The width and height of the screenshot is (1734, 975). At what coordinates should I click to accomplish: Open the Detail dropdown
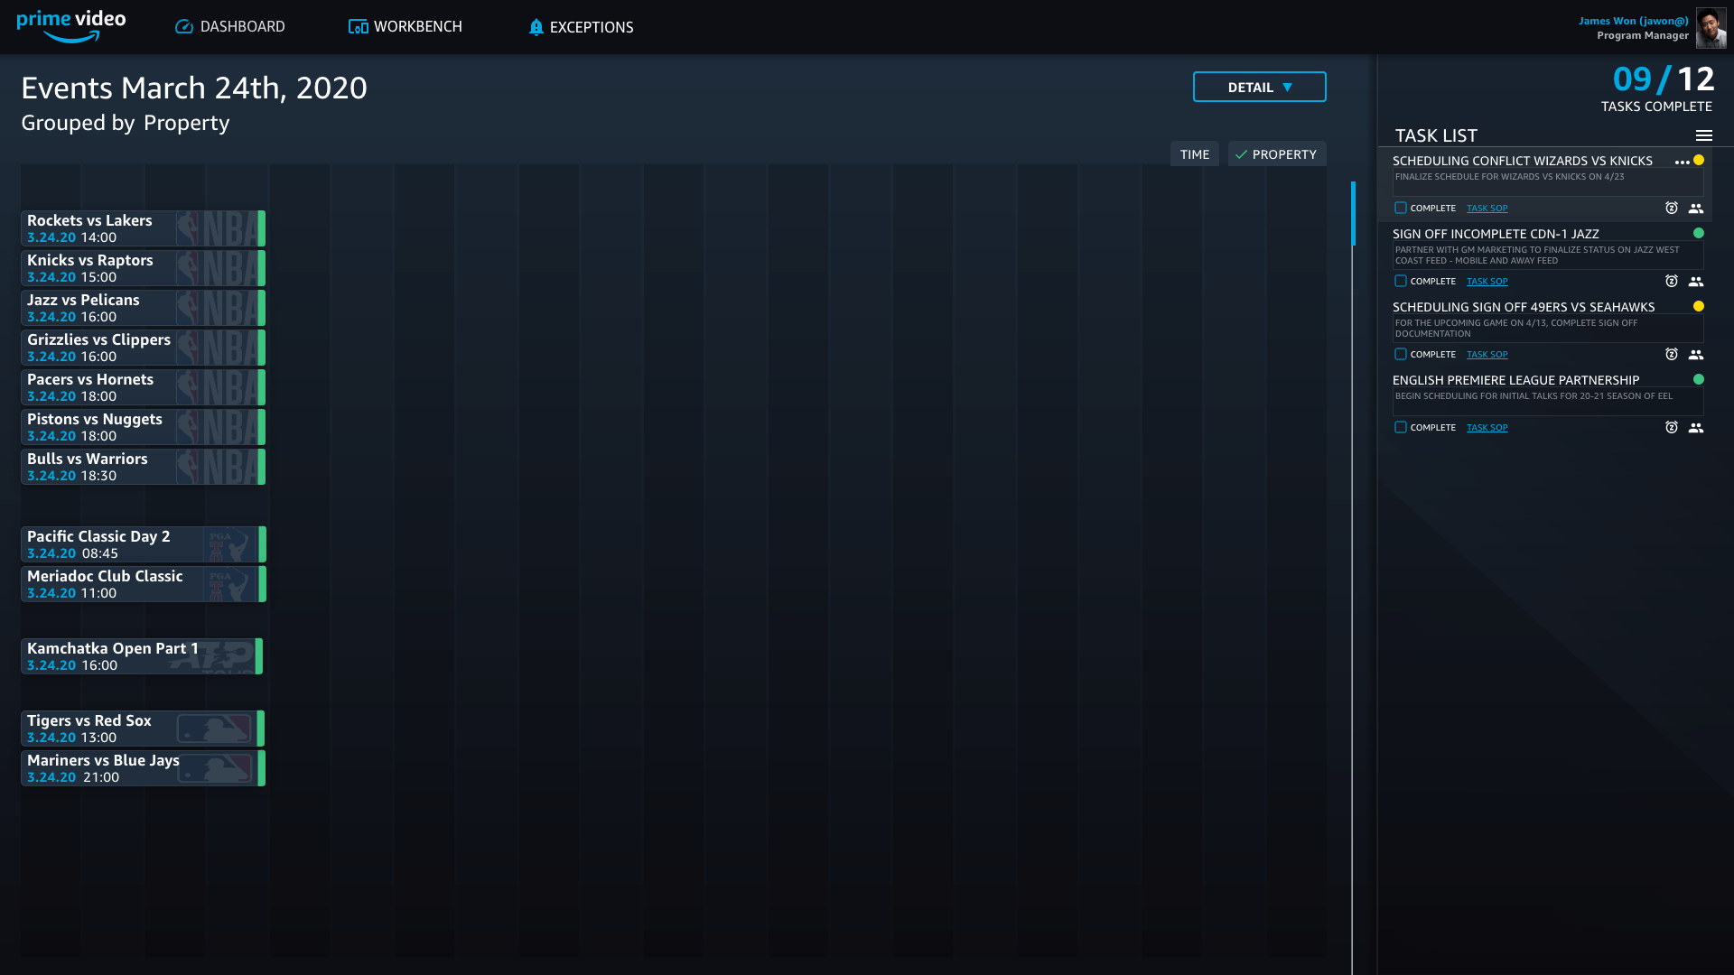(x=1259, y=88)
